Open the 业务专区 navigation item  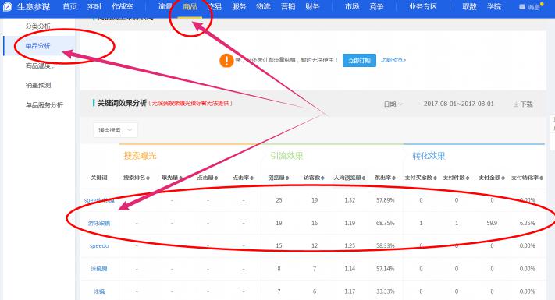(x=423, y=7)
